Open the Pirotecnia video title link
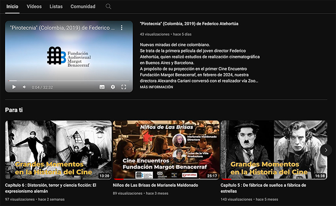The width and height of the screenshot is (336, 206). tap(189, 23)
